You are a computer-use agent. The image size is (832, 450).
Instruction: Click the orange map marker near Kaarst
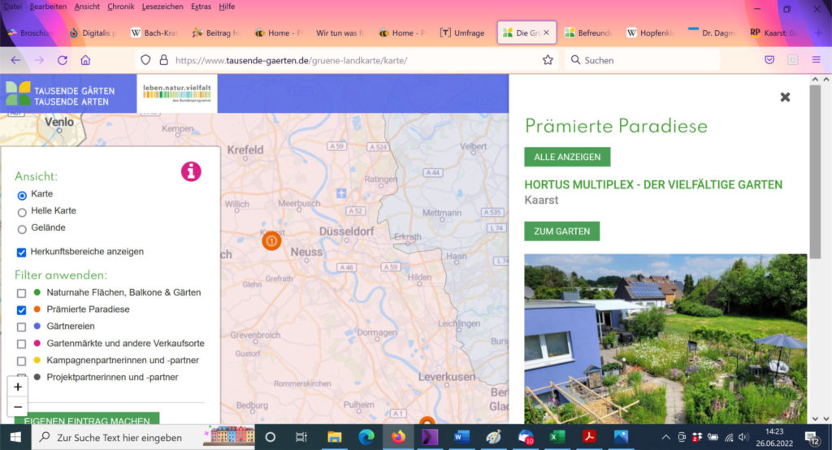[x=271, y=241]
